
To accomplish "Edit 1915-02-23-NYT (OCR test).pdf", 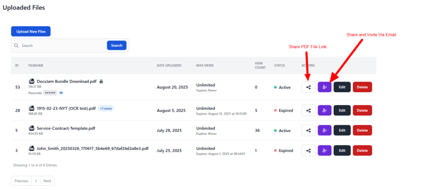I will [342, 110].
